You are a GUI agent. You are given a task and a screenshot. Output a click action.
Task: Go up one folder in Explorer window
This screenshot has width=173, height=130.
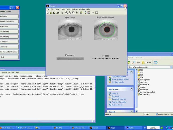(x=129, y=62)
